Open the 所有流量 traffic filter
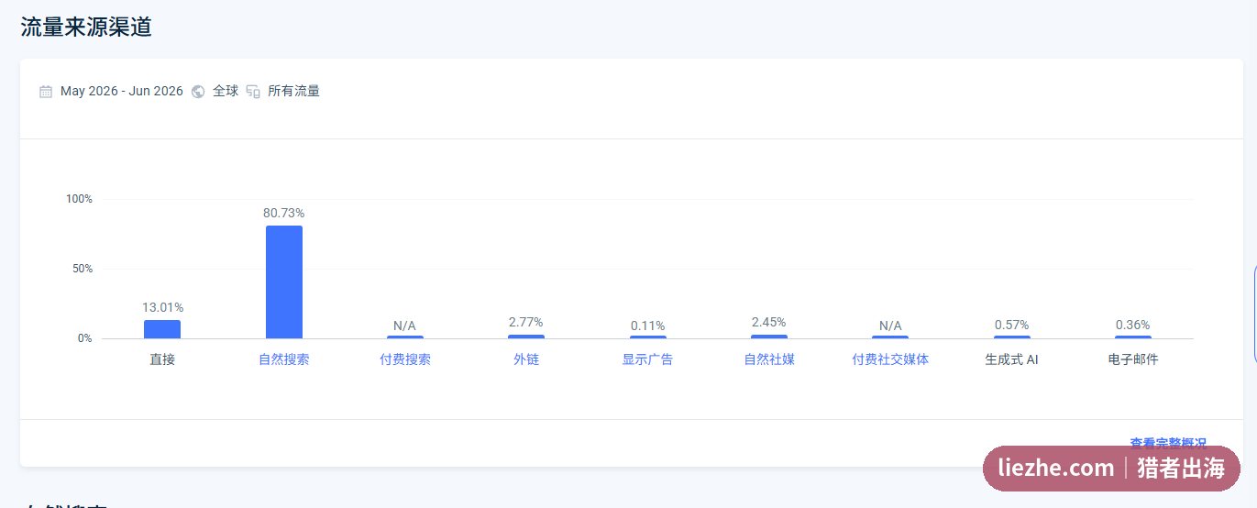 (x=293, y=91)
